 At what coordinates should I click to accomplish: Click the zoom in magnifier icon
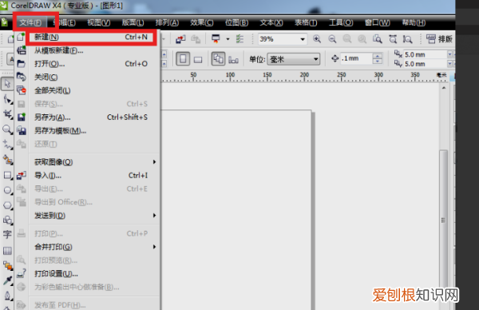(x=317, y=39)
